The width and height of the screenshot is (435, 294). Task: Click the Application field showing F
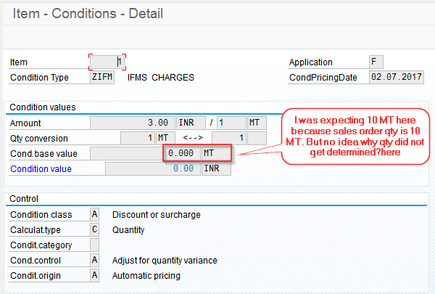coord(376,62)
